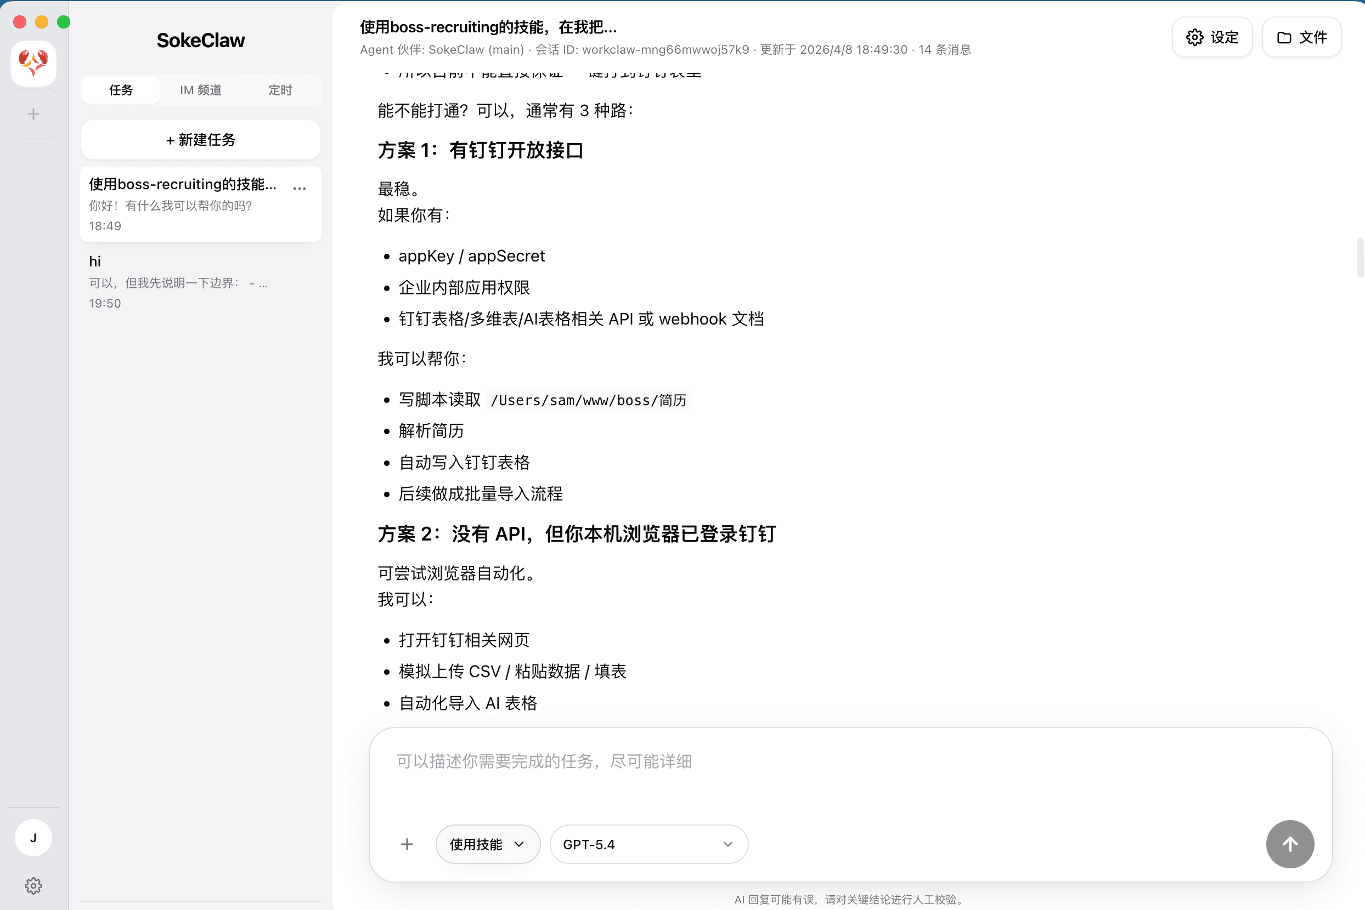The height and width of the screenshot is (910, 1365).
Task: Click the gear icon on the 设定 button
Action: click(x=1194, y=37)
